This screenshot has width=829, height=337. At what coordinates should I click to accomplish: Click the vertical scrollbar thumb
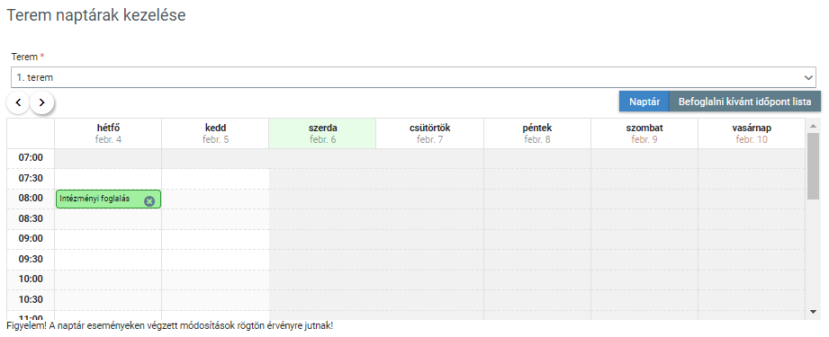coord(813,166)
